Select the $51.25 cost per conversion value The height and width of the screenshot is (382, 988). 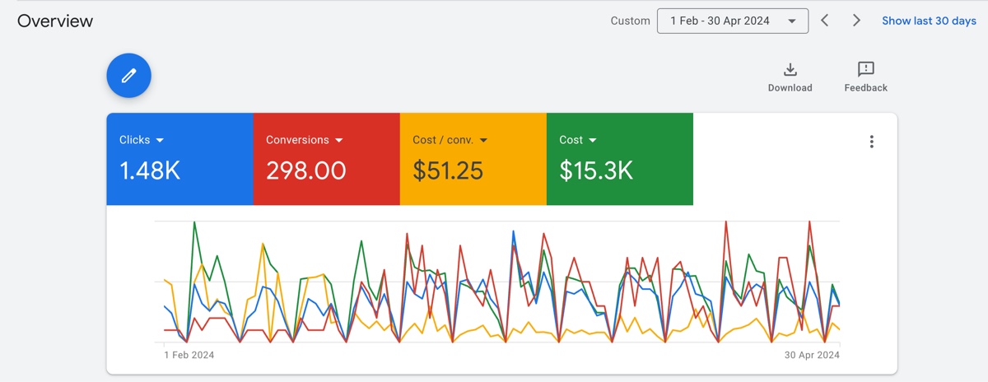tap(448, 171)
